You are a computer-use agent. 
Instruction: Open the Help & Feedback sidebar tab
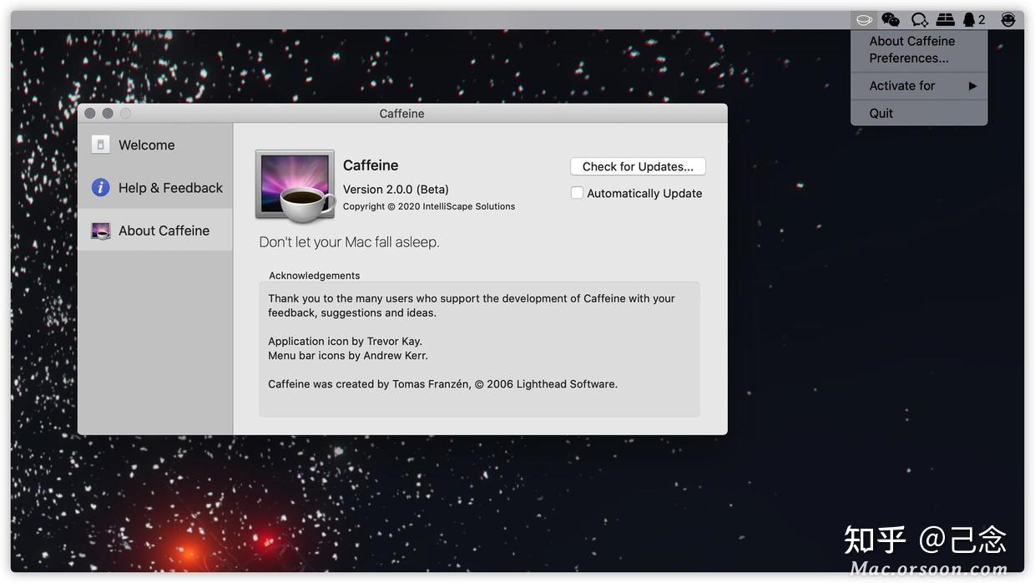point(155,187)
